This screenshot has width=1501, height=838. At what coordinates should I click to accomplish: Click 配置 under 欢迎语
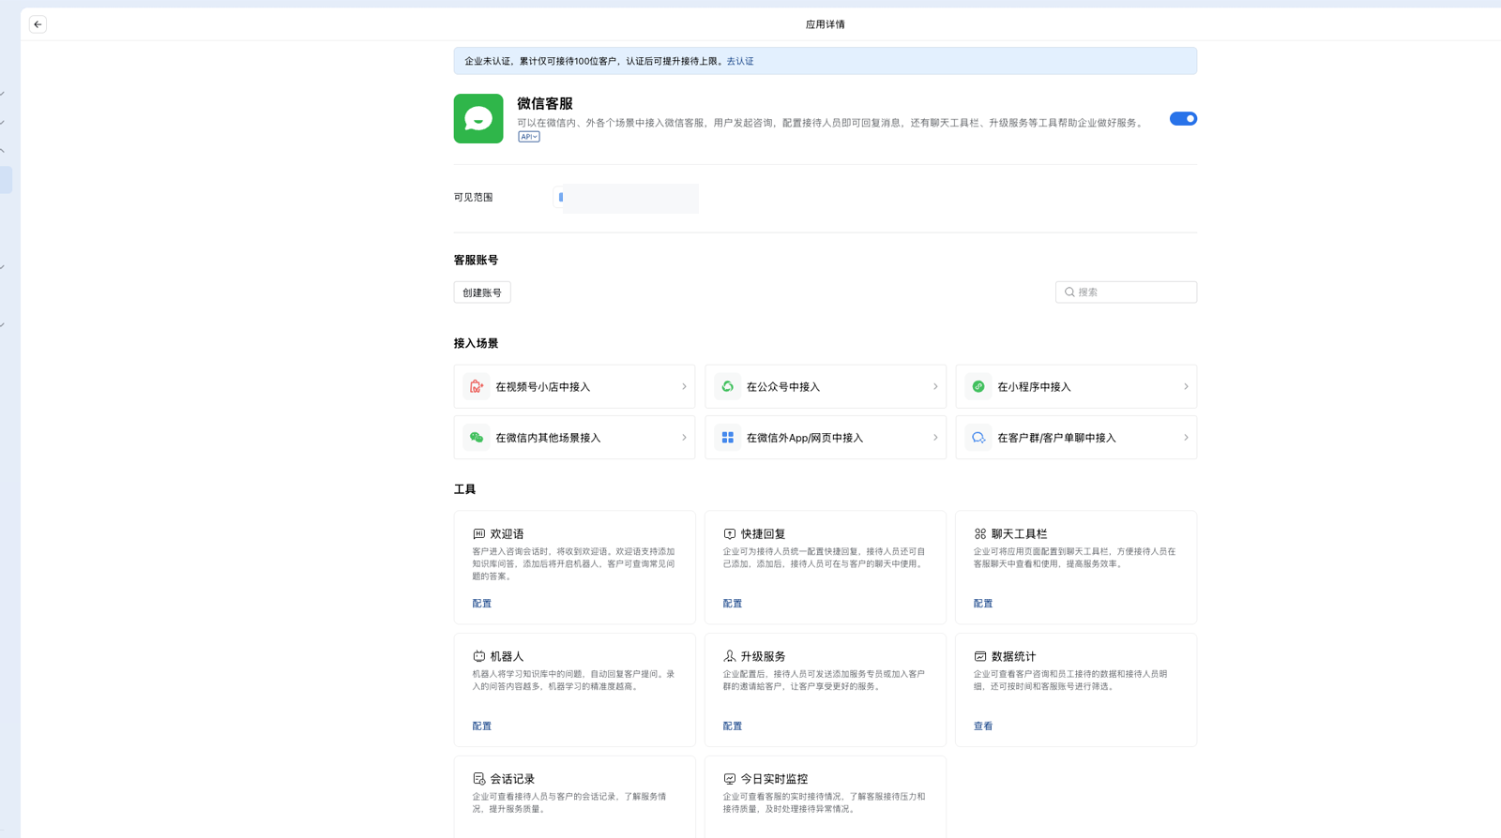[x=482, y=604]
